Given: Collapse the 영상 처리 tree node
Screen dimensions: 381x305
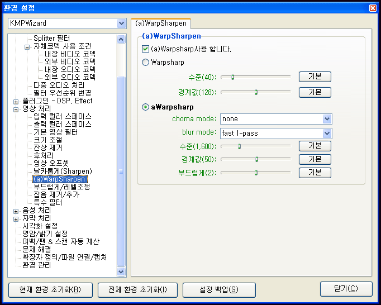Looking at the screenshot, I should point(16,109).
